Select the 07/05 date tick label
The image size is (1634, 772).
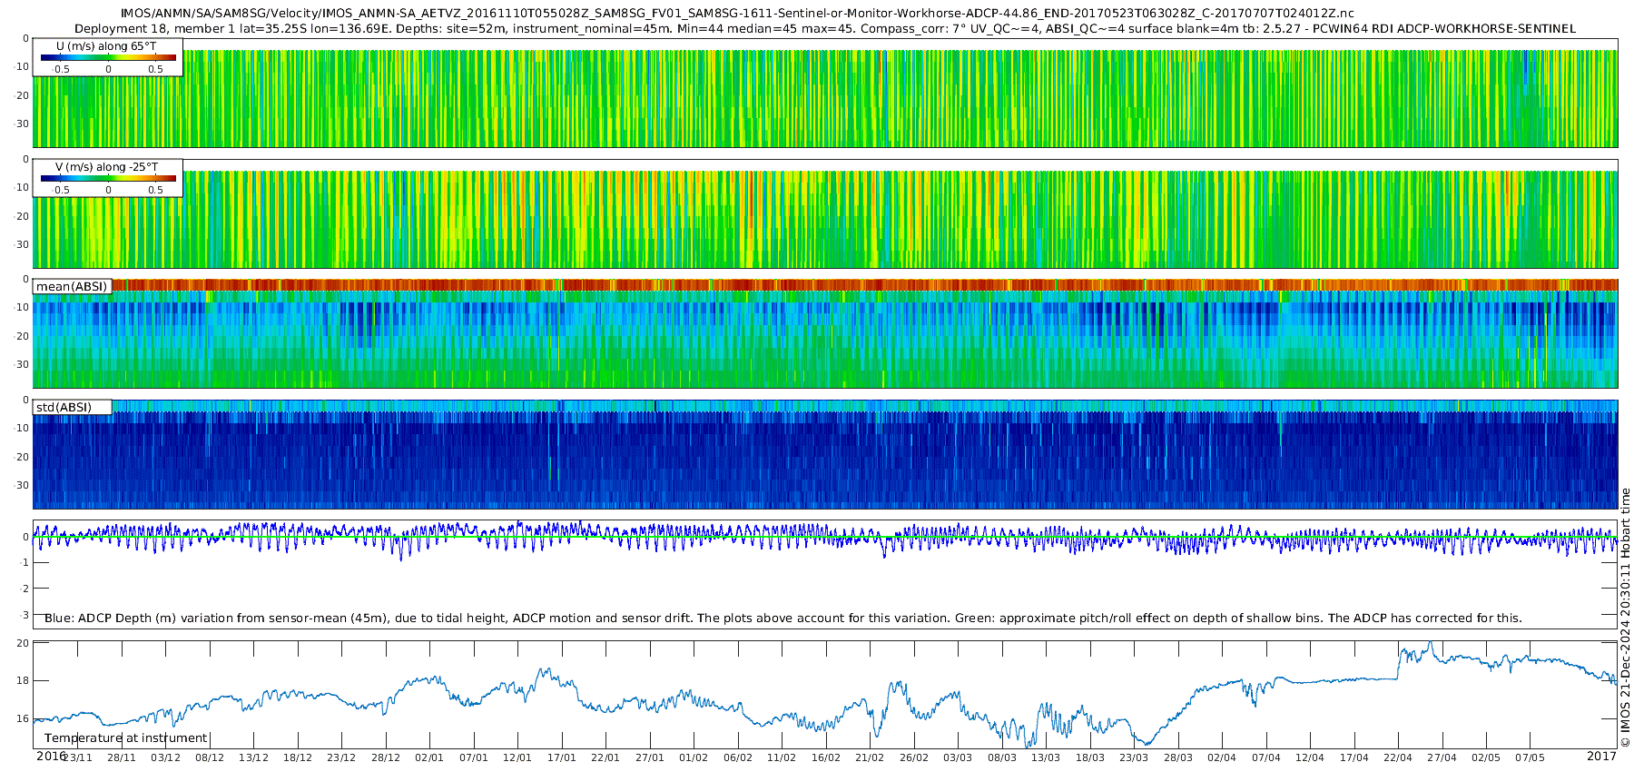click(1530, 757)
